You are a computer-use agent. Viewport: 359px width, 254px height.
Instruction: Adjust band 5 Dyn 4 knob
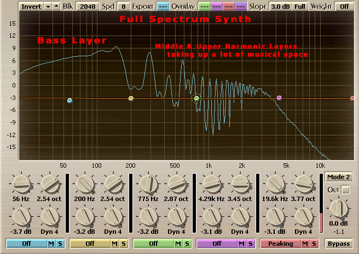click(304, 216)
